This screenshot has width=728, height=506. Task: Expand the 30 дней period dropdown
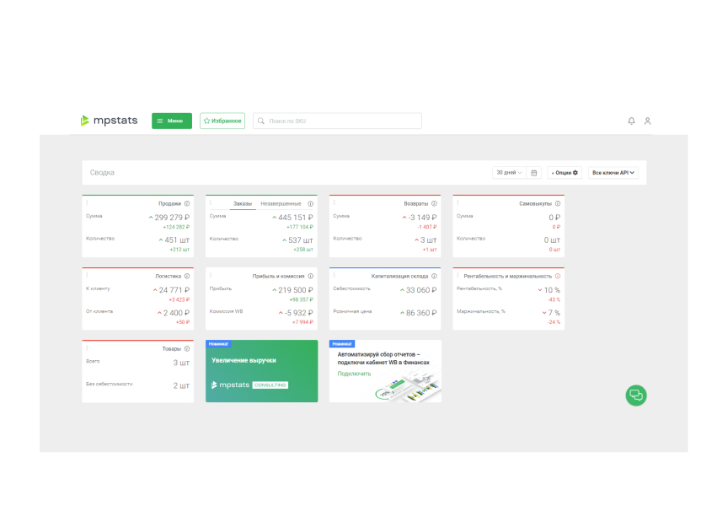click(508, 173)
